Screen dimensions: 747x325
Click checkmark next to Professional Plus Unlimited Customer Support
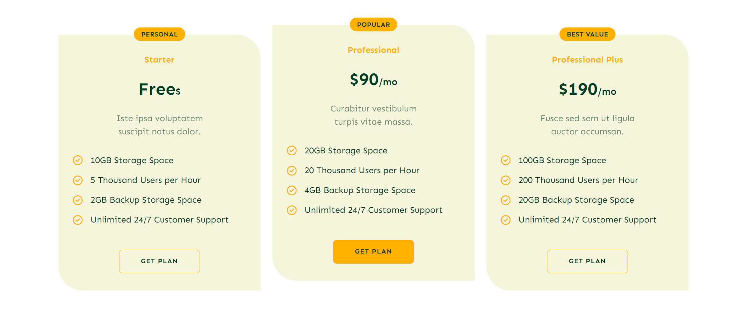(506, 220)
